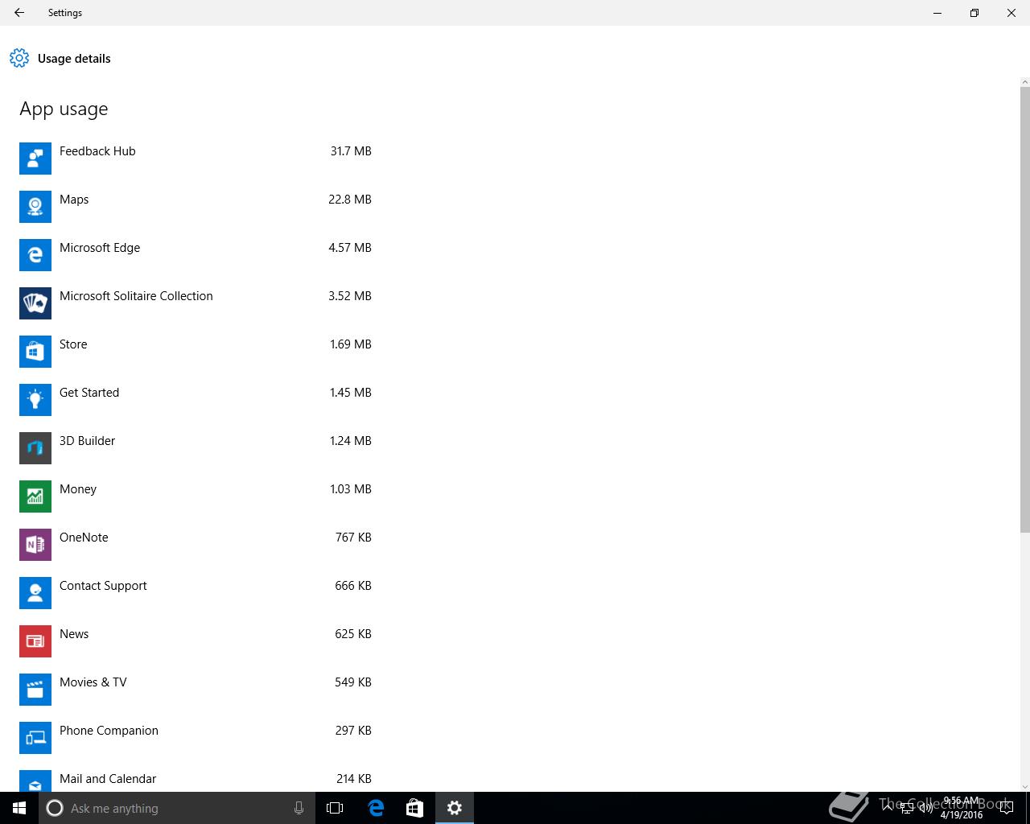Click the 1.69 MB usage value
This screenshot has height=824, width=1030.
coord(351,344)
